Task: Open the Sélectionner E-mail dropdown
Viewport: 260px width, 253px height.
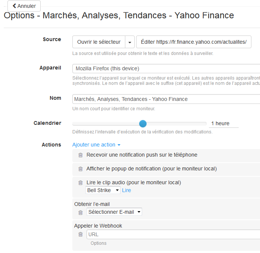Action: tap(114, 212)
